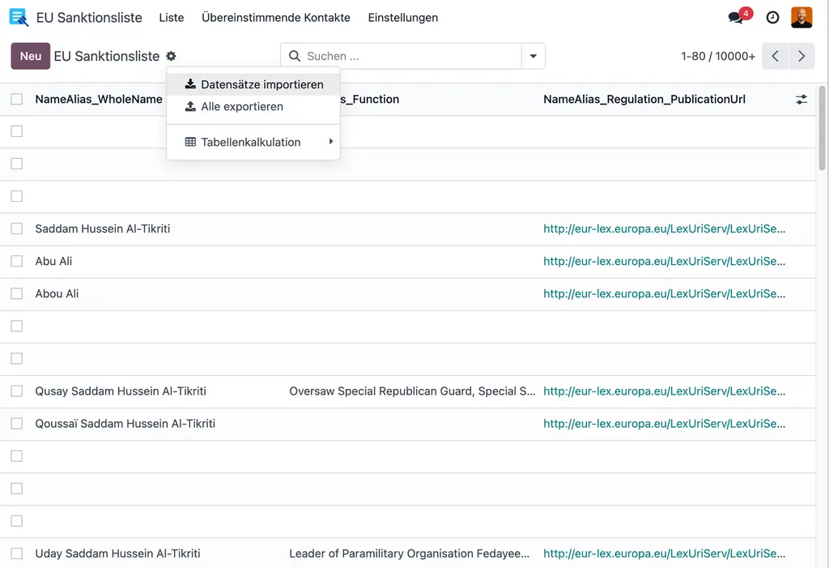Click the magnifier icon in the search bar
Image resolution: width=829 pixels, height=568 pixels.
tap(295, 56)
